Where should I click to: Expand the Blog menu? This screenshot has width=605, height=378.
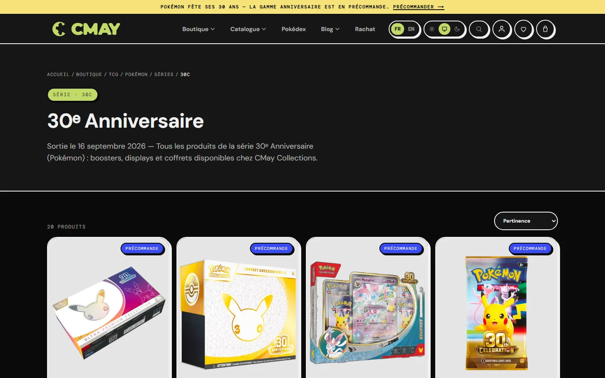[x=330, y=29]
